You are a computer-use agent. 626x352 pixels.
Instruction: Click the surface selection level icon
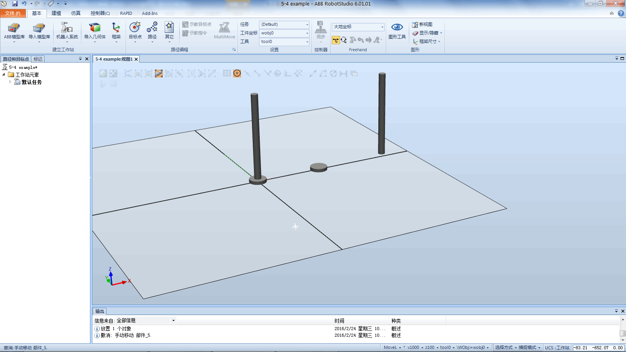(x=139, y=74)
